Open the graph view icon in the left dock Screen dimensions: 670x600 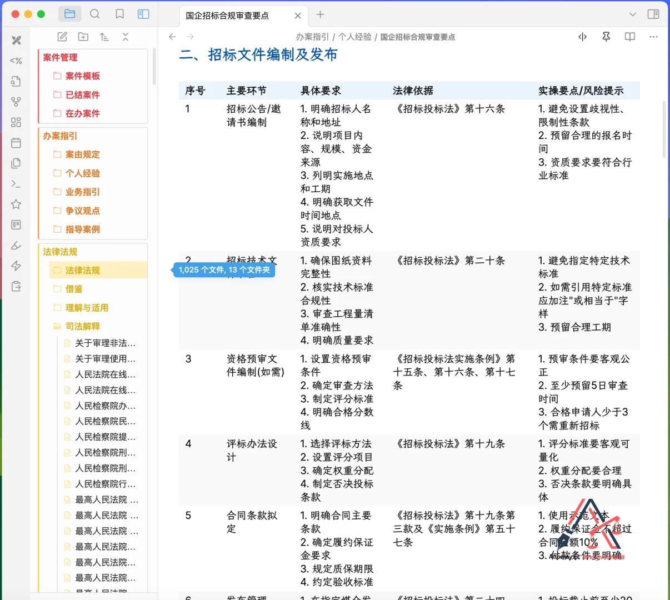16,101
